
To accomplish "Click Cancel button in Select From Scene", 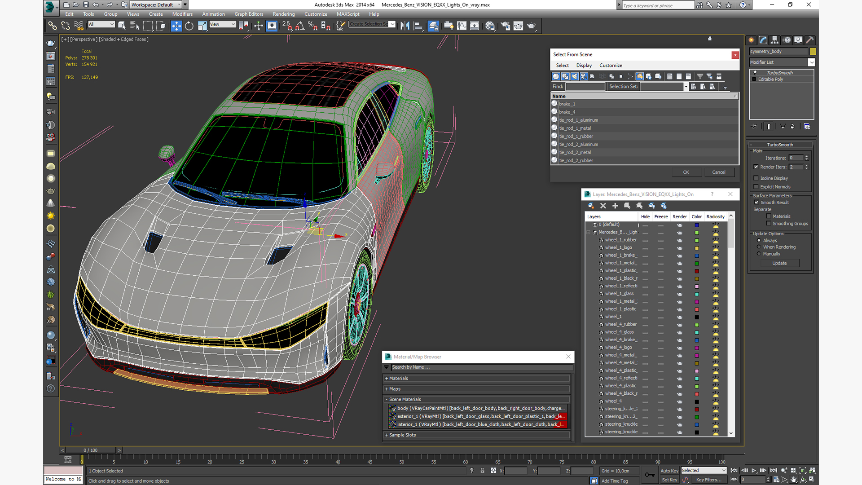I will point(718,172).
